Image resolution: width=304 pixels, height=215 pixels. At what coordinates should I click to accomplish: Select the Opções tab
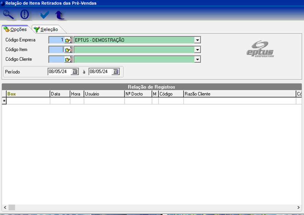click(x=15, y=30)
